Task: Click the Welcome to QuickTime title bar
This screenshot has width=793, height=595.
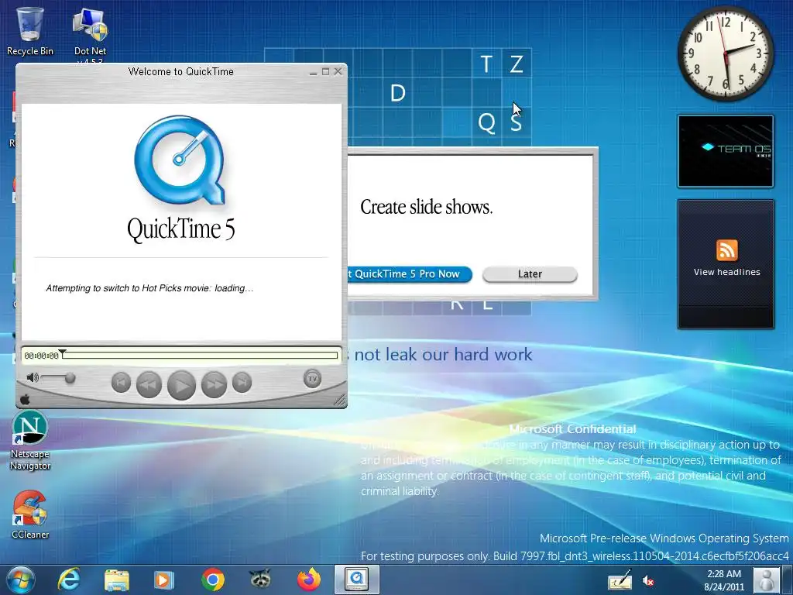Action: [181, 71]
